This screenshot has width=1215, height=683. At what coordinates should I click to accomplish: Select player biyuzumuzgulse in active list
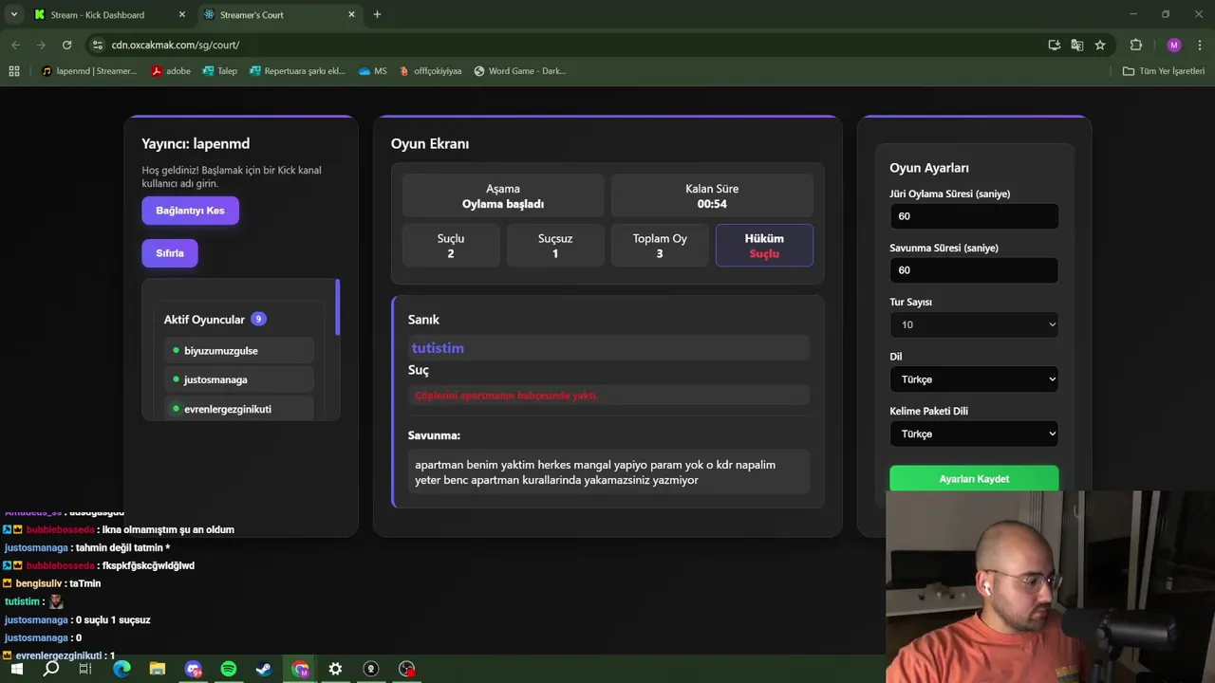[238, 351]
